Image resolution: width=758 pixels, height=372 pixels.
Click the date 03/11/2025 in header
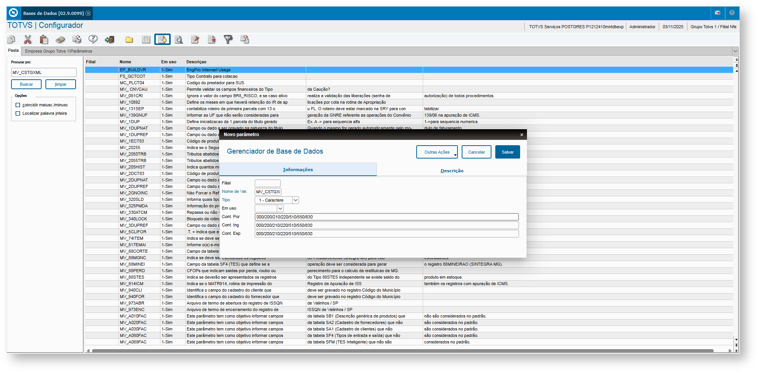673,27
